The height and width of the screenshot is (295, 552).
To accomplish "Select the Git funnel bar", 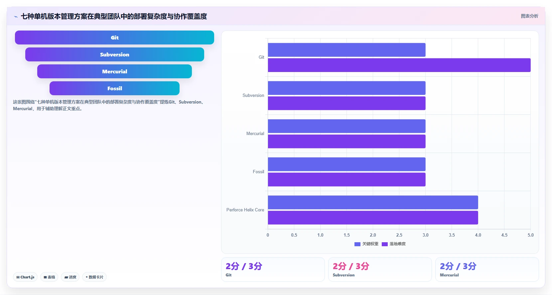I will click(x=114, y=37).
